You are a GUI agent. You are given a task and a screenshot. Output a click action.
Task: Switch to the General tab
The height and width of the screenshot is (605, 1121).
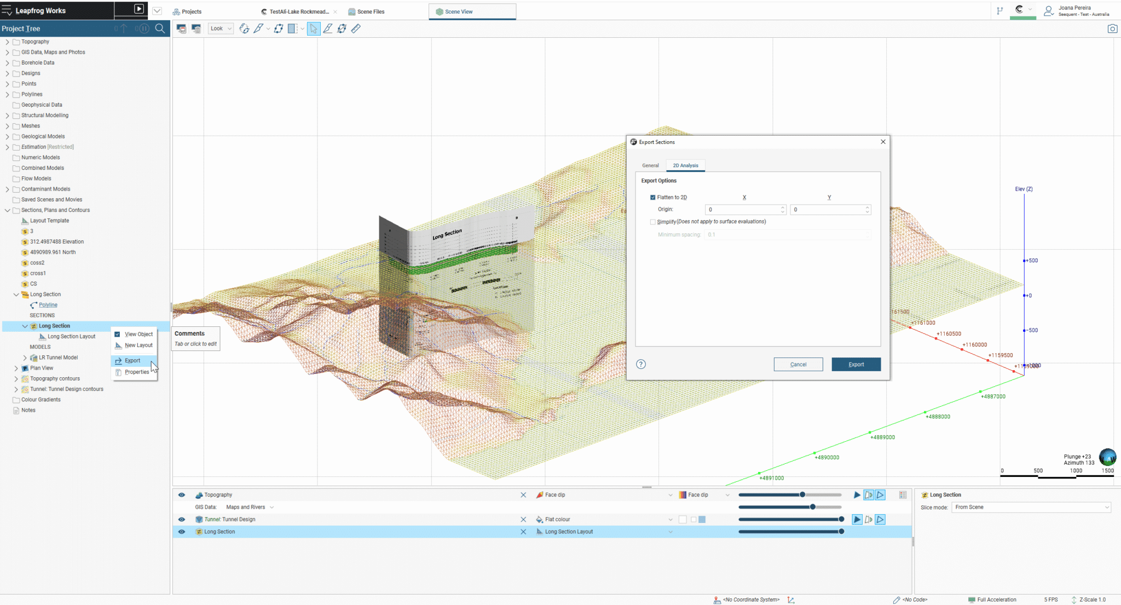pos(650,165)
